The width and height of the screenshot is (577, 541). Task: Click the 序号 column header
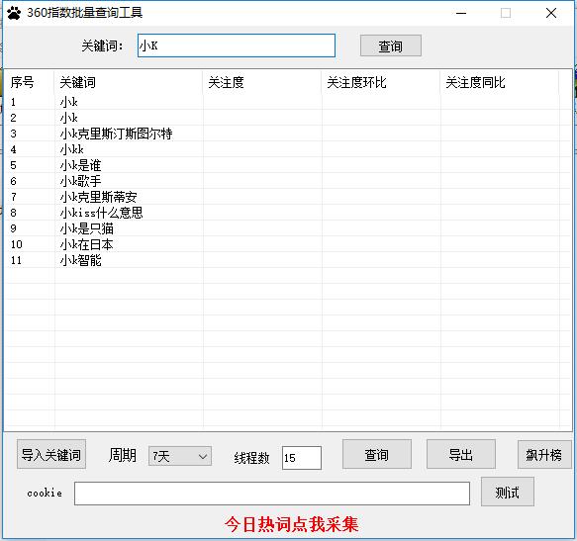[22, 82]
